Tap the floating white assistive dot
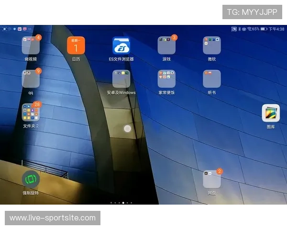This screenshot has width=287, height=230. (x=127, y=128)
